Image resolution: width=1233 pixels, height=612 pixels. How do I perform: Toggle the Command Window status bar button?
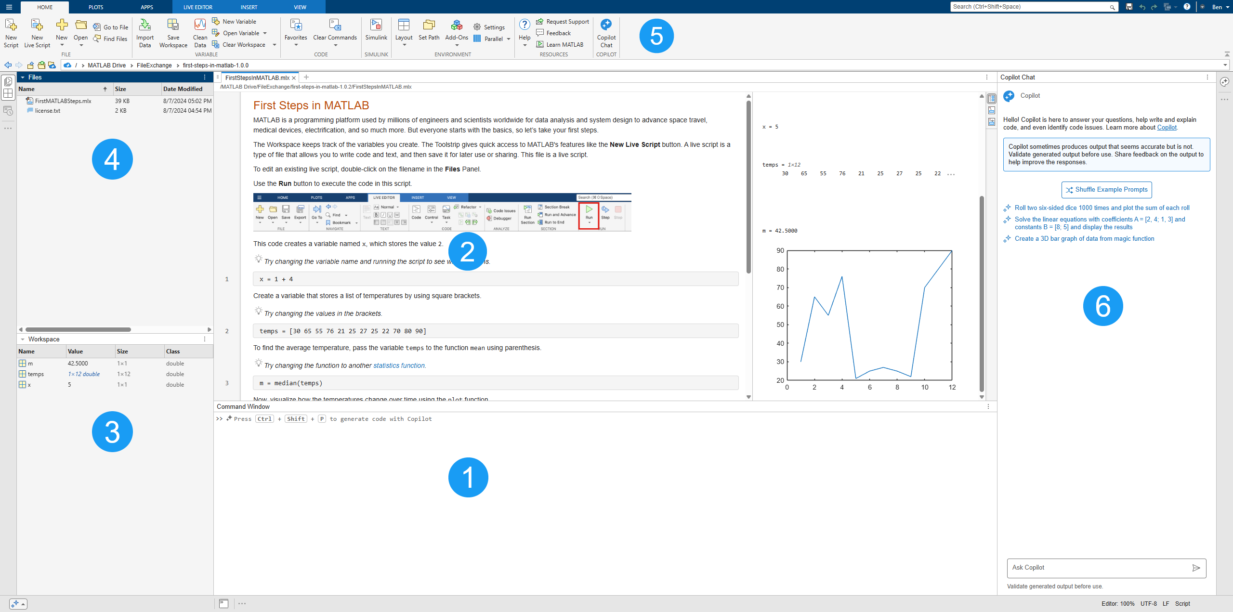click(x=223, y=603)
